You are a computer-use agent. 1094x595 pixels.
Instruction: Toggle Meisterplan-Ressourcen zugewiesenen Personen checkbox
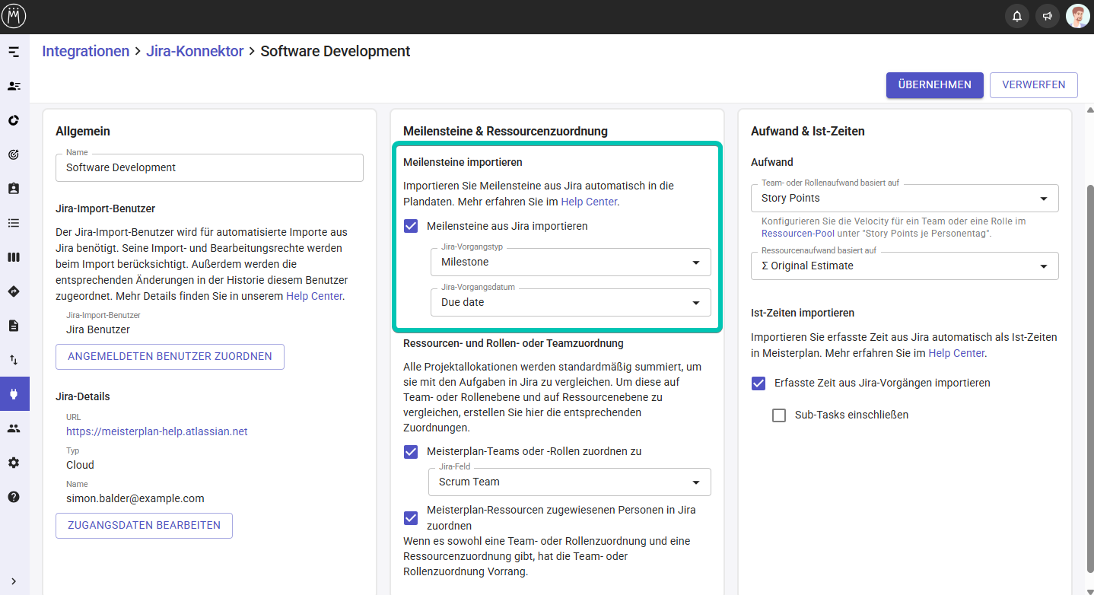point(411,518)
